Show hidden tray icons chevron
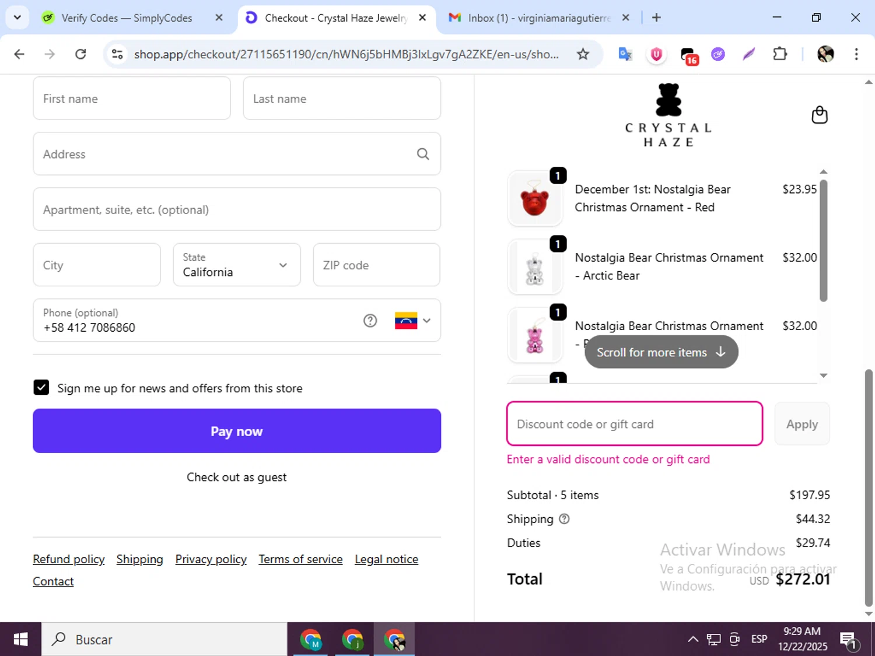Image resolution: width=875 pixels, height=656 pixels. coord(693,640)
